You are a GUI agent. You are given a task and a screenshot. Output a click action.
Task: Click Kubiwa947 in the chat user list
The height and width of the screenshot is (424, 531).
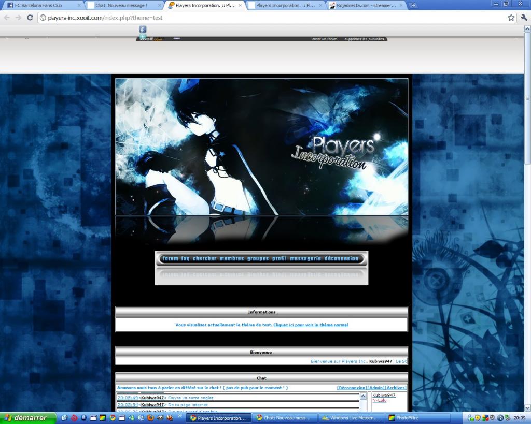(x=384, y=395)
